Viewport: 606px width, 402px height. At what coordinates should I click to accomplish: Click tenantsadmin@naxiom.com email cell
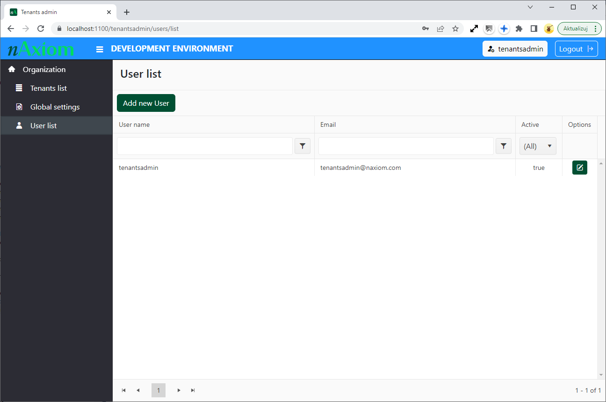pyautogui.click(x=361, y=168)
